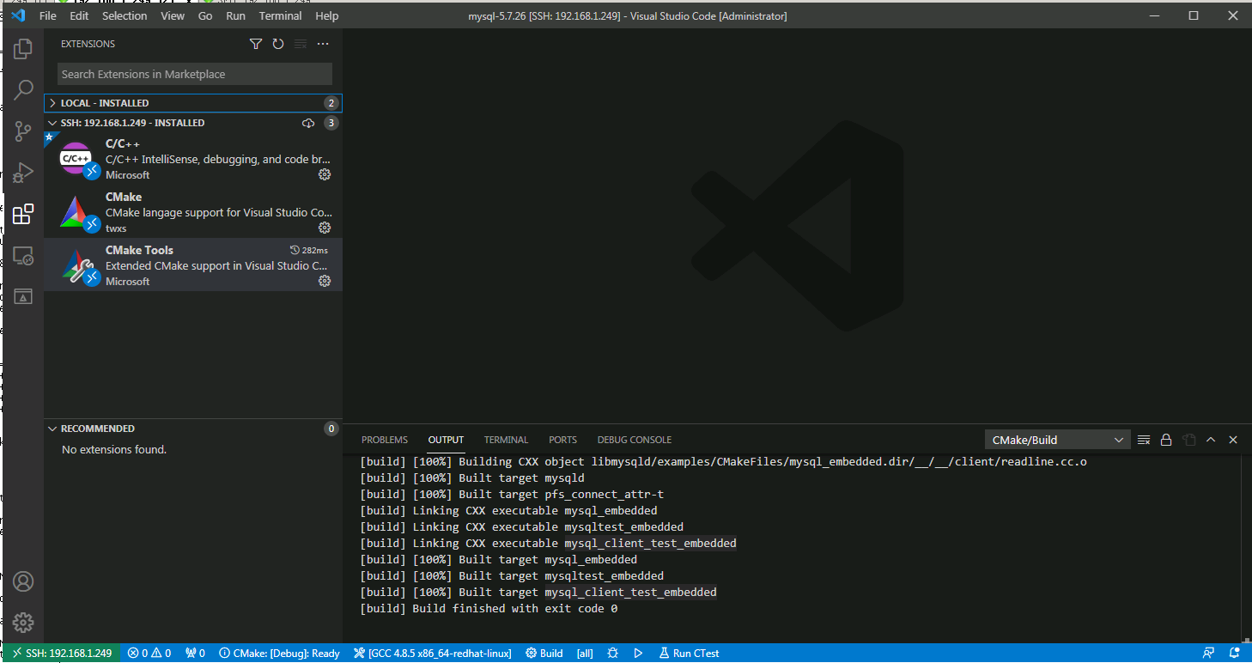The height and width of the screenshot is (663, 1252).
Task: Toggle output scroll lock
Action: click(1166, 440)
